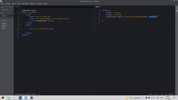Click the volume tray icon
The height and width of the screenshot is (100, 178).
[155, 98]
